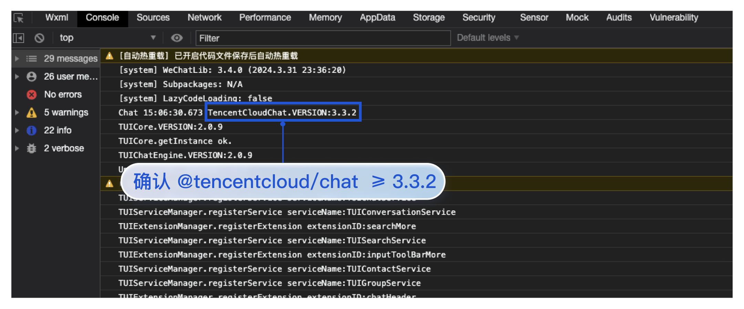Select the WeChatLib 3.4.0 system log line
Screen dimensions: 744x309
(416, 70)
